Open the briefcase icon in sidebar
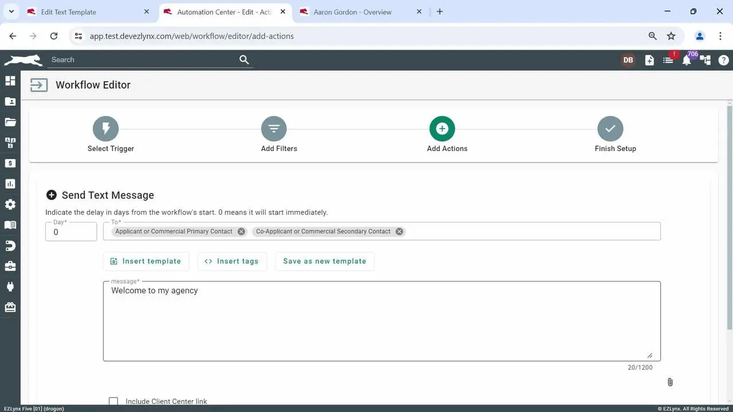 pos(10,266)
